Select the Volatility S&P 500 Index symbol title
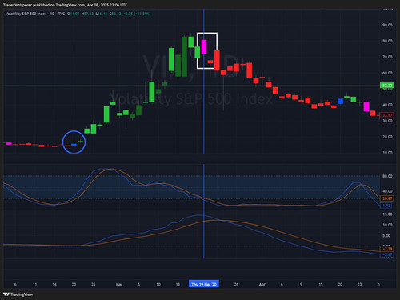Screen dimensions: 400x300 click(x=26, y=14)
